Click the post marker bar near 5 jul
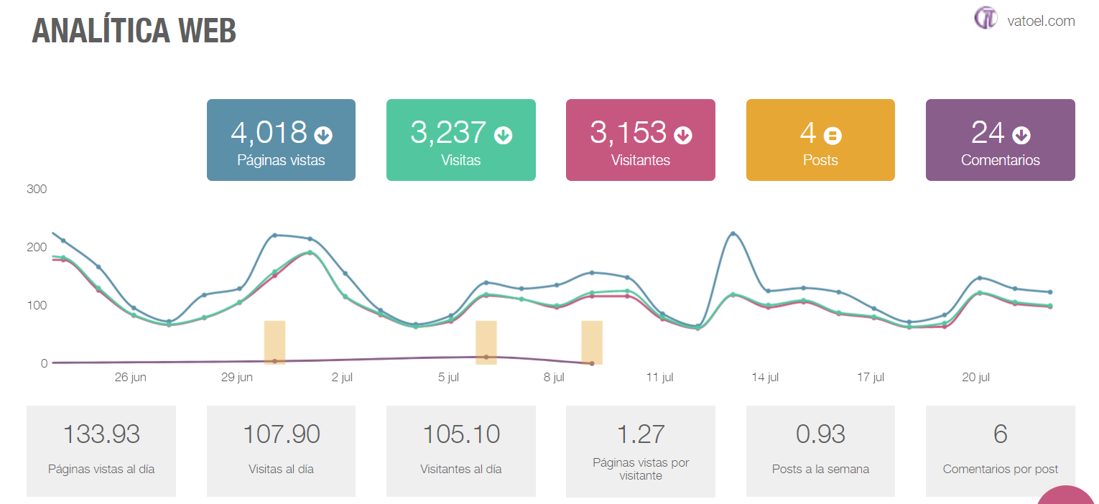Screen dimensions: 1099x504 click(486, 342)
